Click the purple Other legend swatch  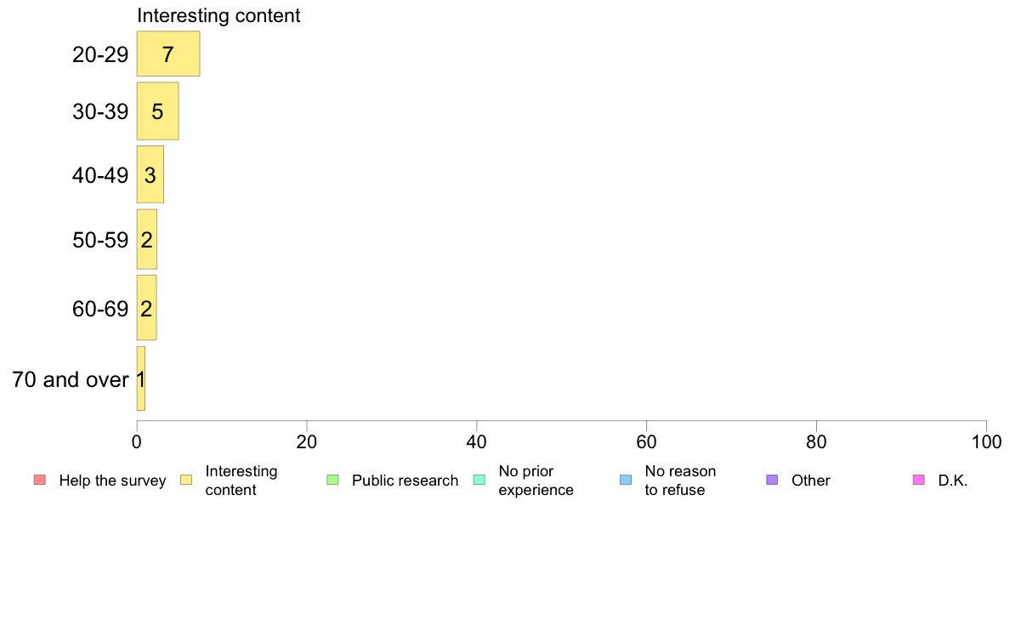pyautogui.click(x=772, y=480)
